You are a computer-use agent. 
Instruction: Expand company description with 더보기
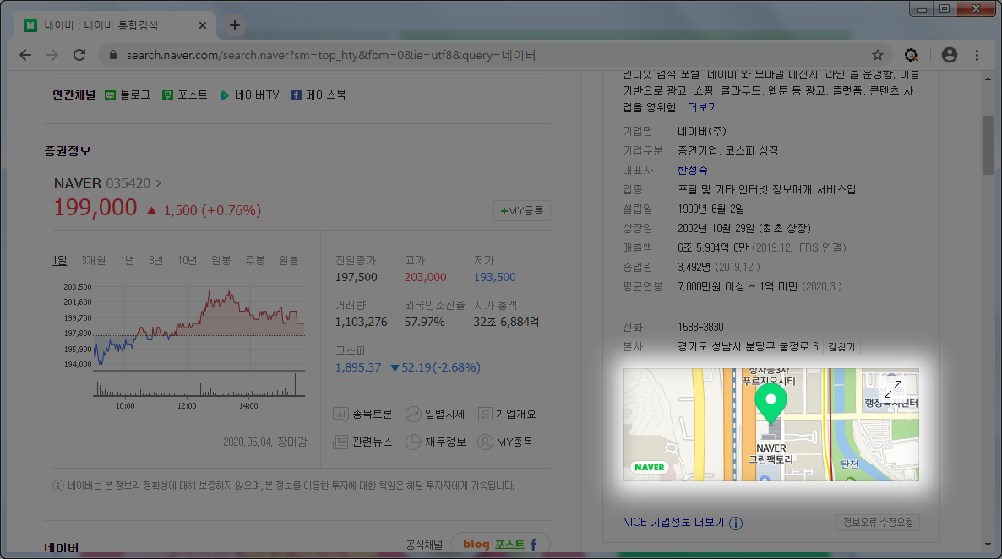tap(702, 107)
